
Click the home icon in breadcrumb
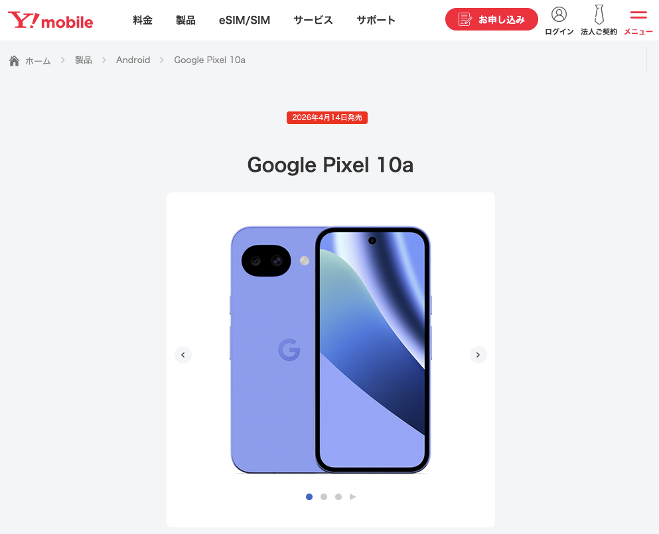click(x=15, y=60)
